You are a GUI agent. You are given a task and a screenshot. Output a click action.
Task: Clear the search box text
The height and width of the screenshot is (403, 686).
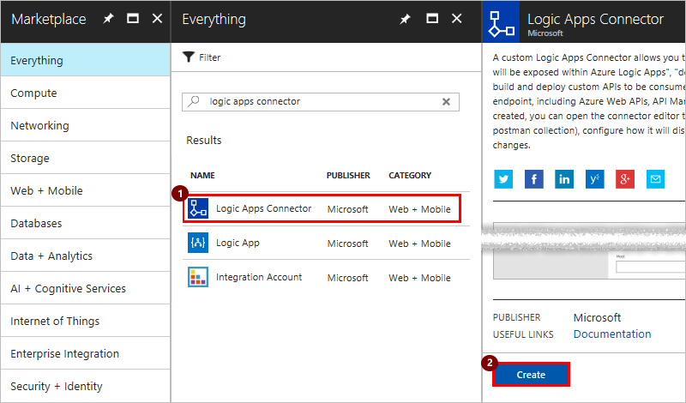(x=446, y=101)
